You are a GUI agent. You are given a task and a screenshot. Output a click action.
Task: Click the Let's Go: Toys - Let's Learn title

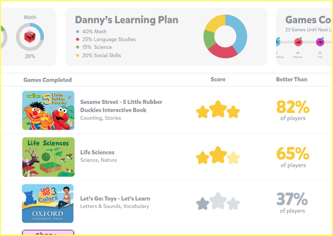click(x=115, y=198)
